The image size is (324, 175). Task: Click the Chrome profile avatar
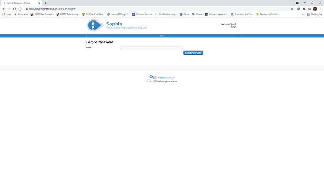(x=315, y=9)
